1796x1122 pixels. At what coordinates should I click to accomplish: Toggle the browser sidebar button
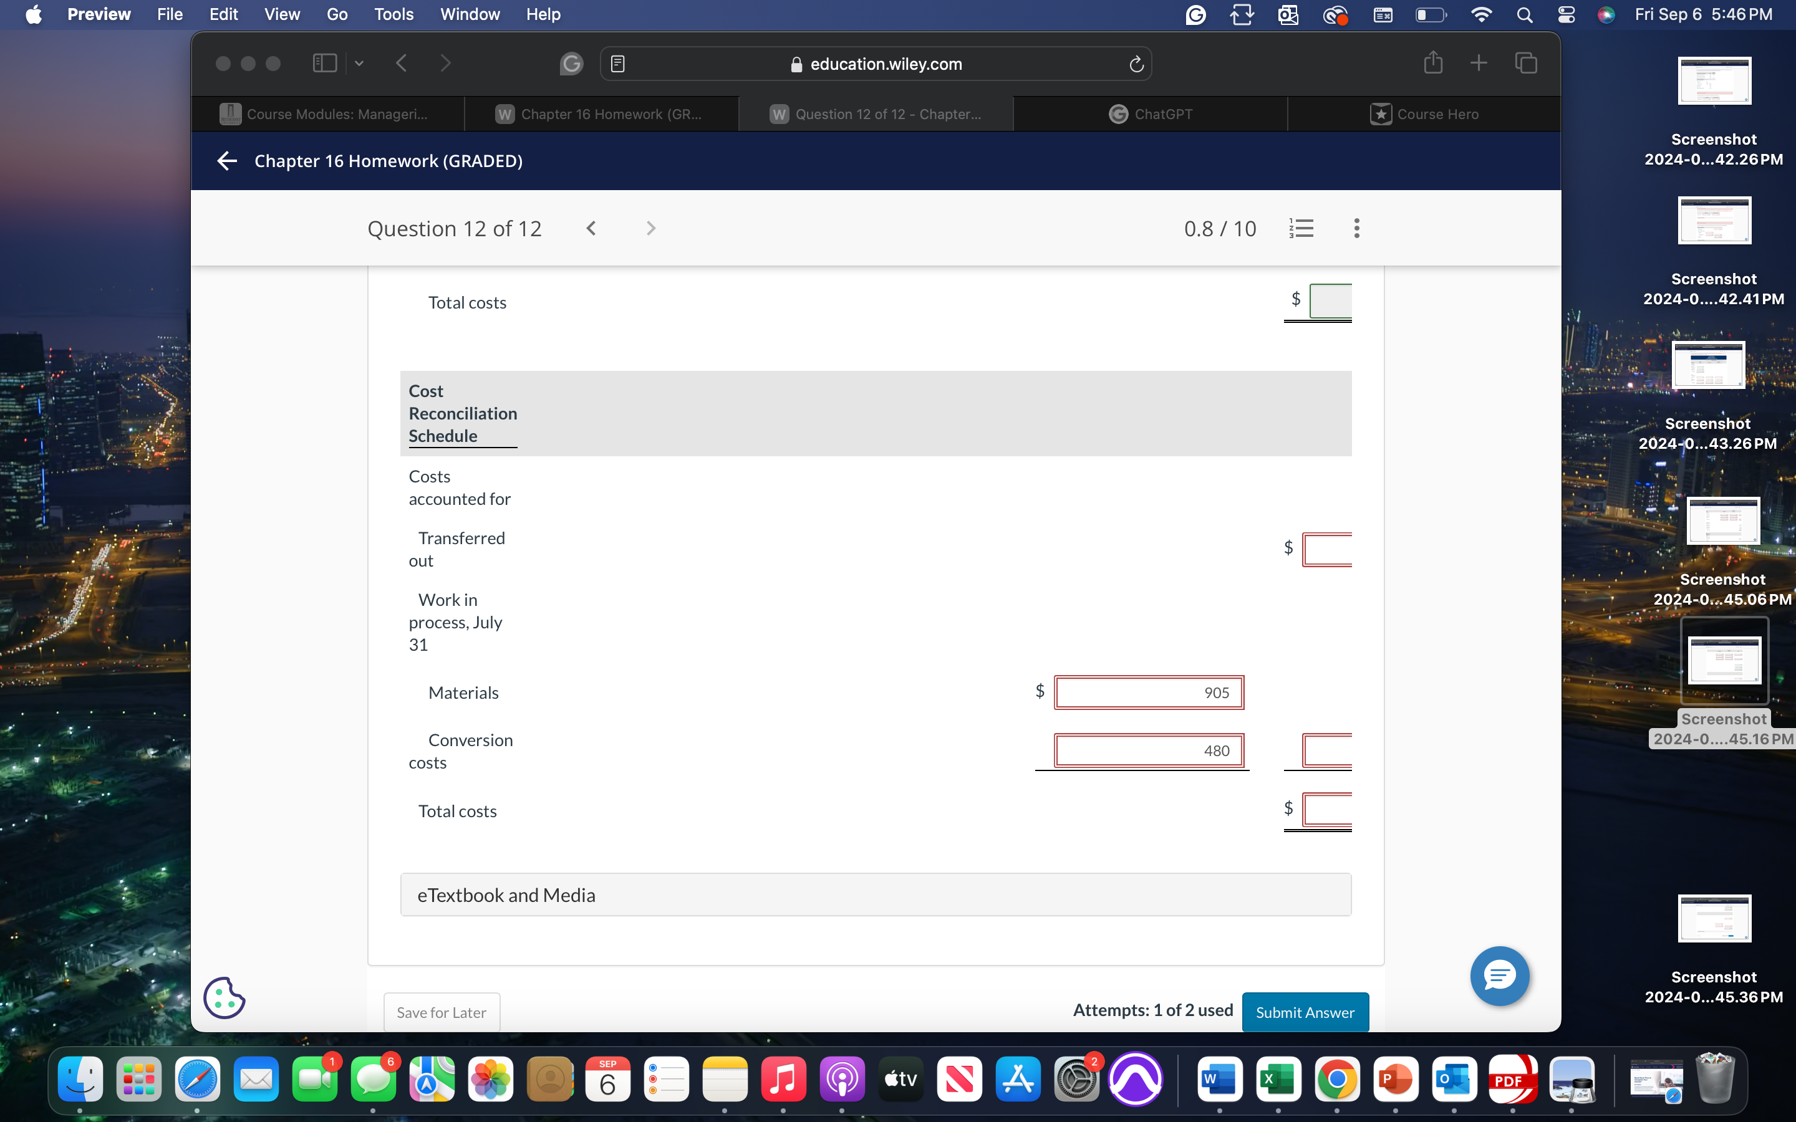pos(324,63)
